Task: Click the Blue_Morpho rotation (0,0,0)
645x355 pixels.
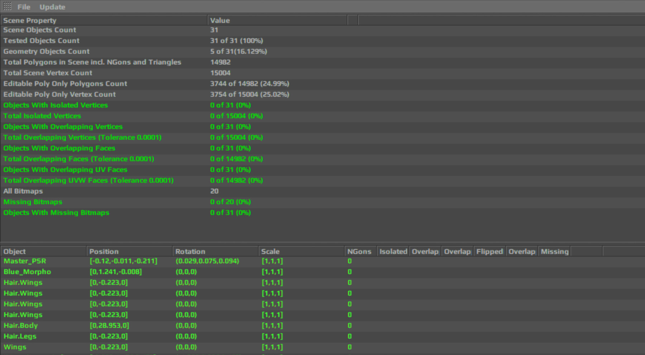Action: tap(186, 272)
